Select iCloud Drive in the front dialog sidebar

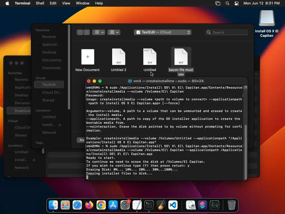49,93
